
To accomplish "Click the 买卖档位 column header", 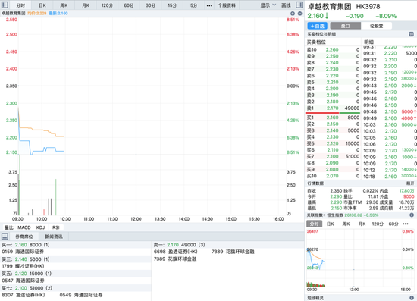I will [316, 42].
